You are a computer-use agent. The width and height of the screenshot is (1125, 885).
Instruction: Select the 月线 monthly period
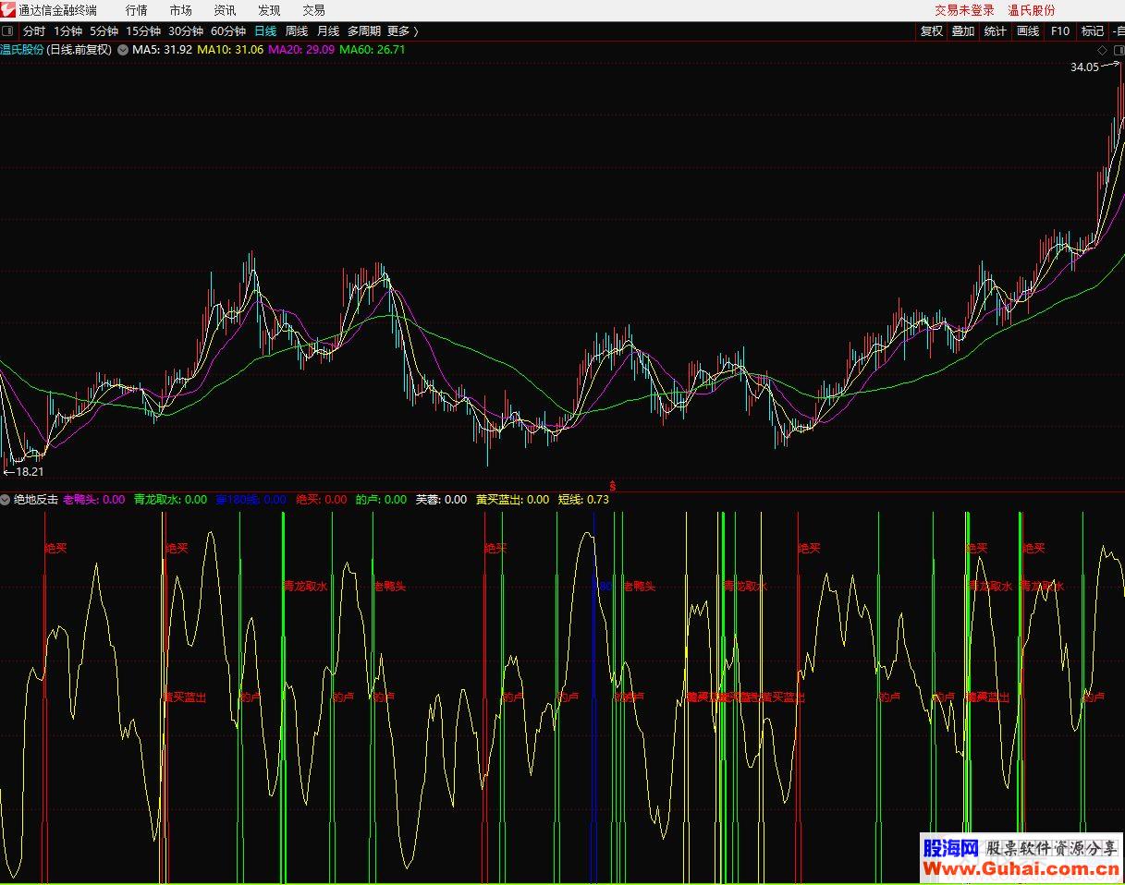[328, 31]
